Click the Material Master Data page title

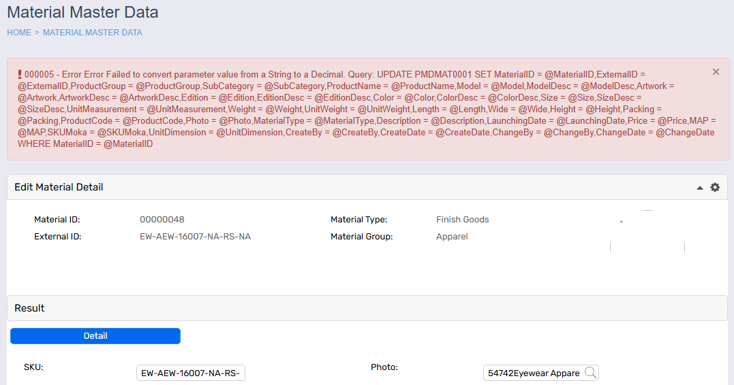click(x=83, y=12)
